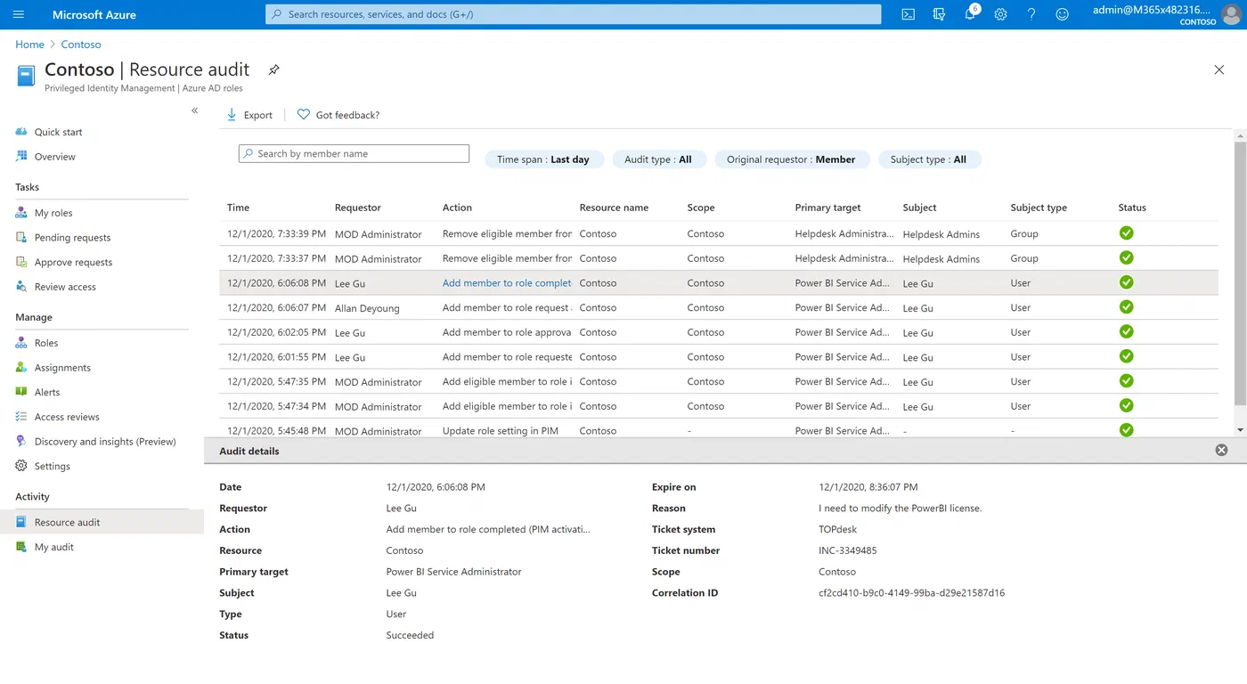This screenshot has height=684, width=1247.
Task: Open the Time span filter
Action: click(x=543, y=159)
